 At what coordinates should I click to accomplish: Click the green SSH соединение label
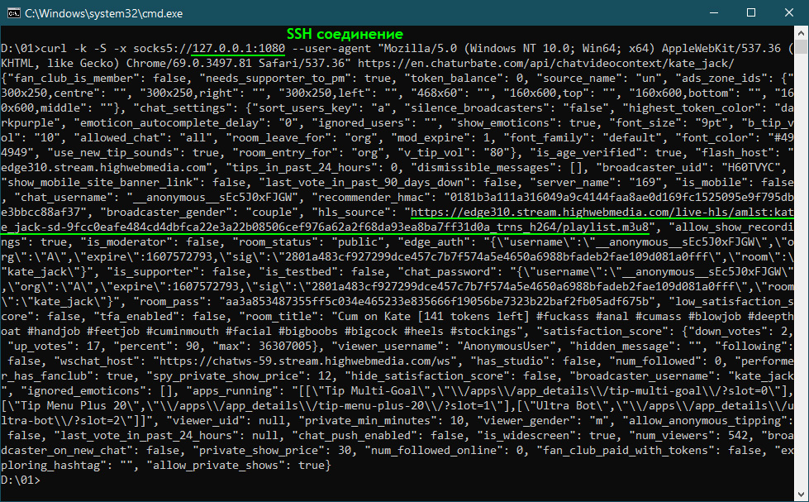(x=345, y=34)
